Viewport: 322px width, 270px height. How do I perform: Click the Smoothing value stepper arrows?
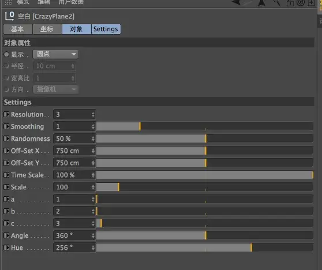click(93, 126)
